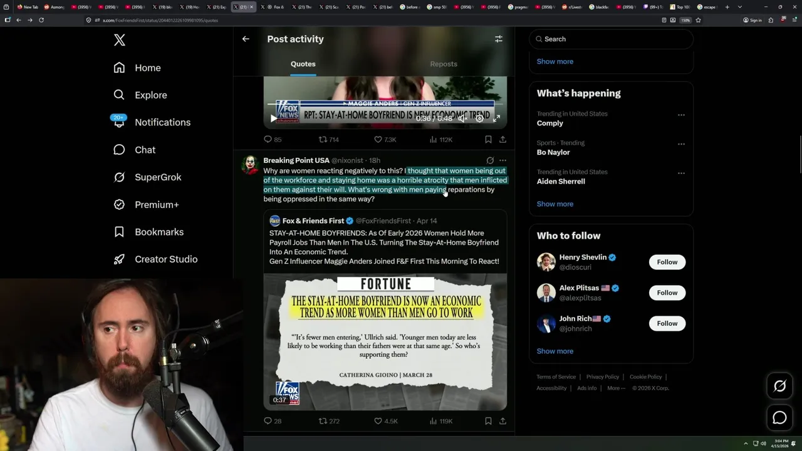Open Terms of Service link
Viewport: 802px width, 451px height.
point(556,377)
